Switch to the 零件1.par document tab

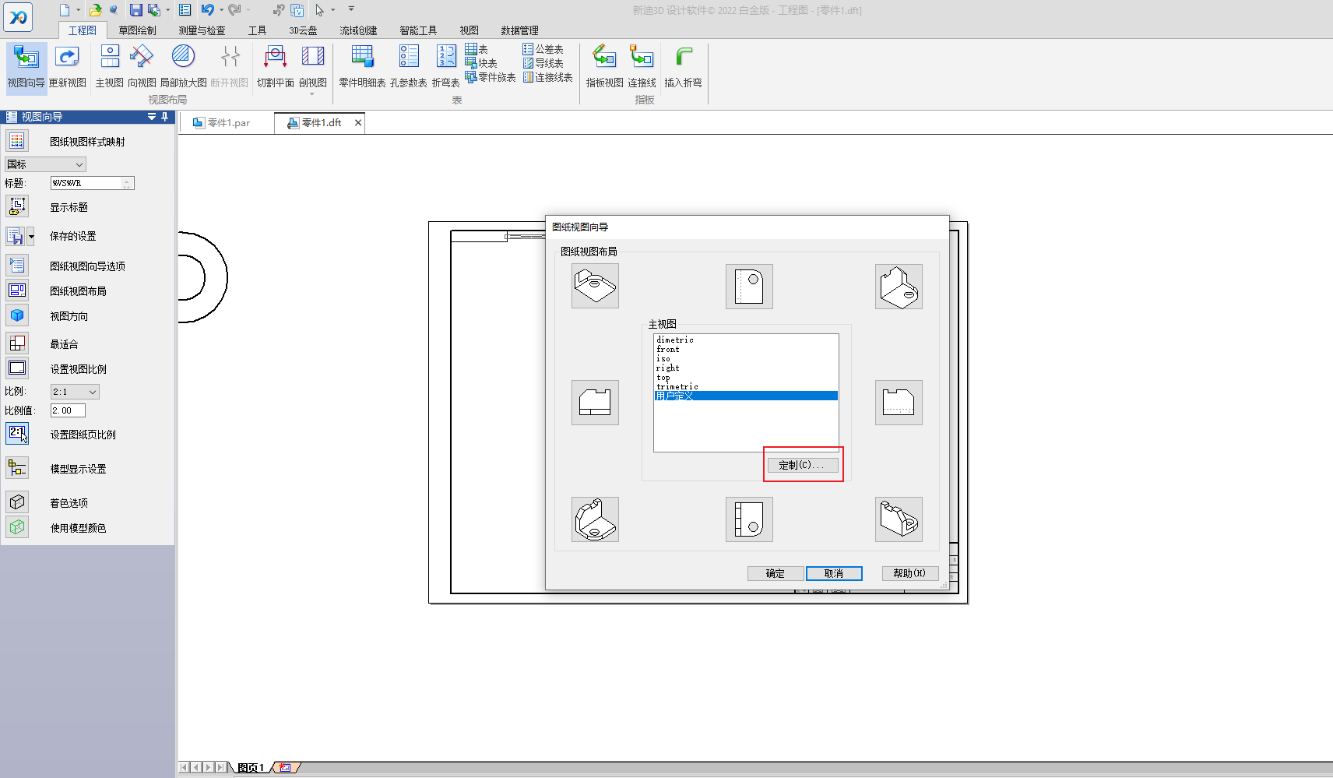227,123
